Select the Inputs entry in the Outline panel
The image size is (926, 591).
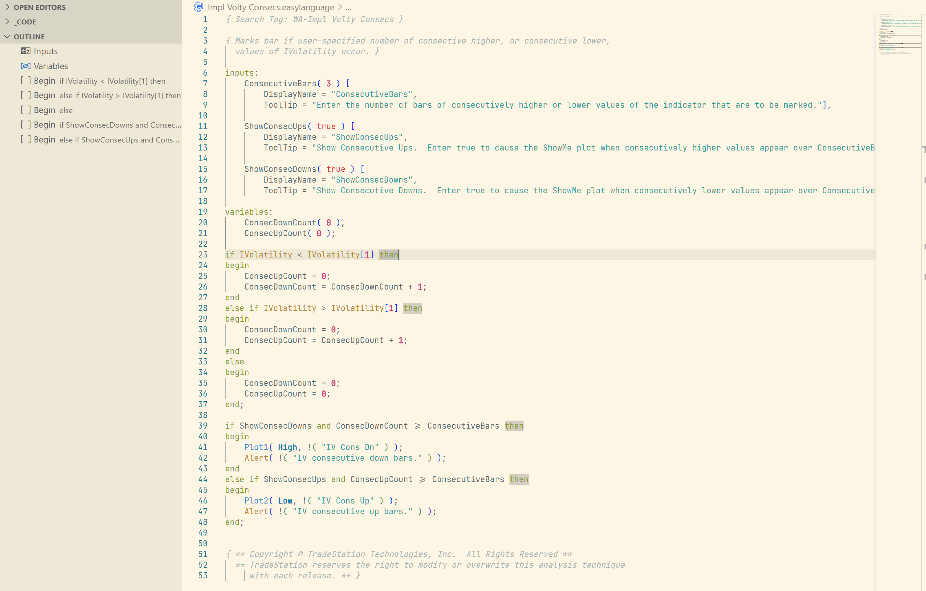(45, 51)
